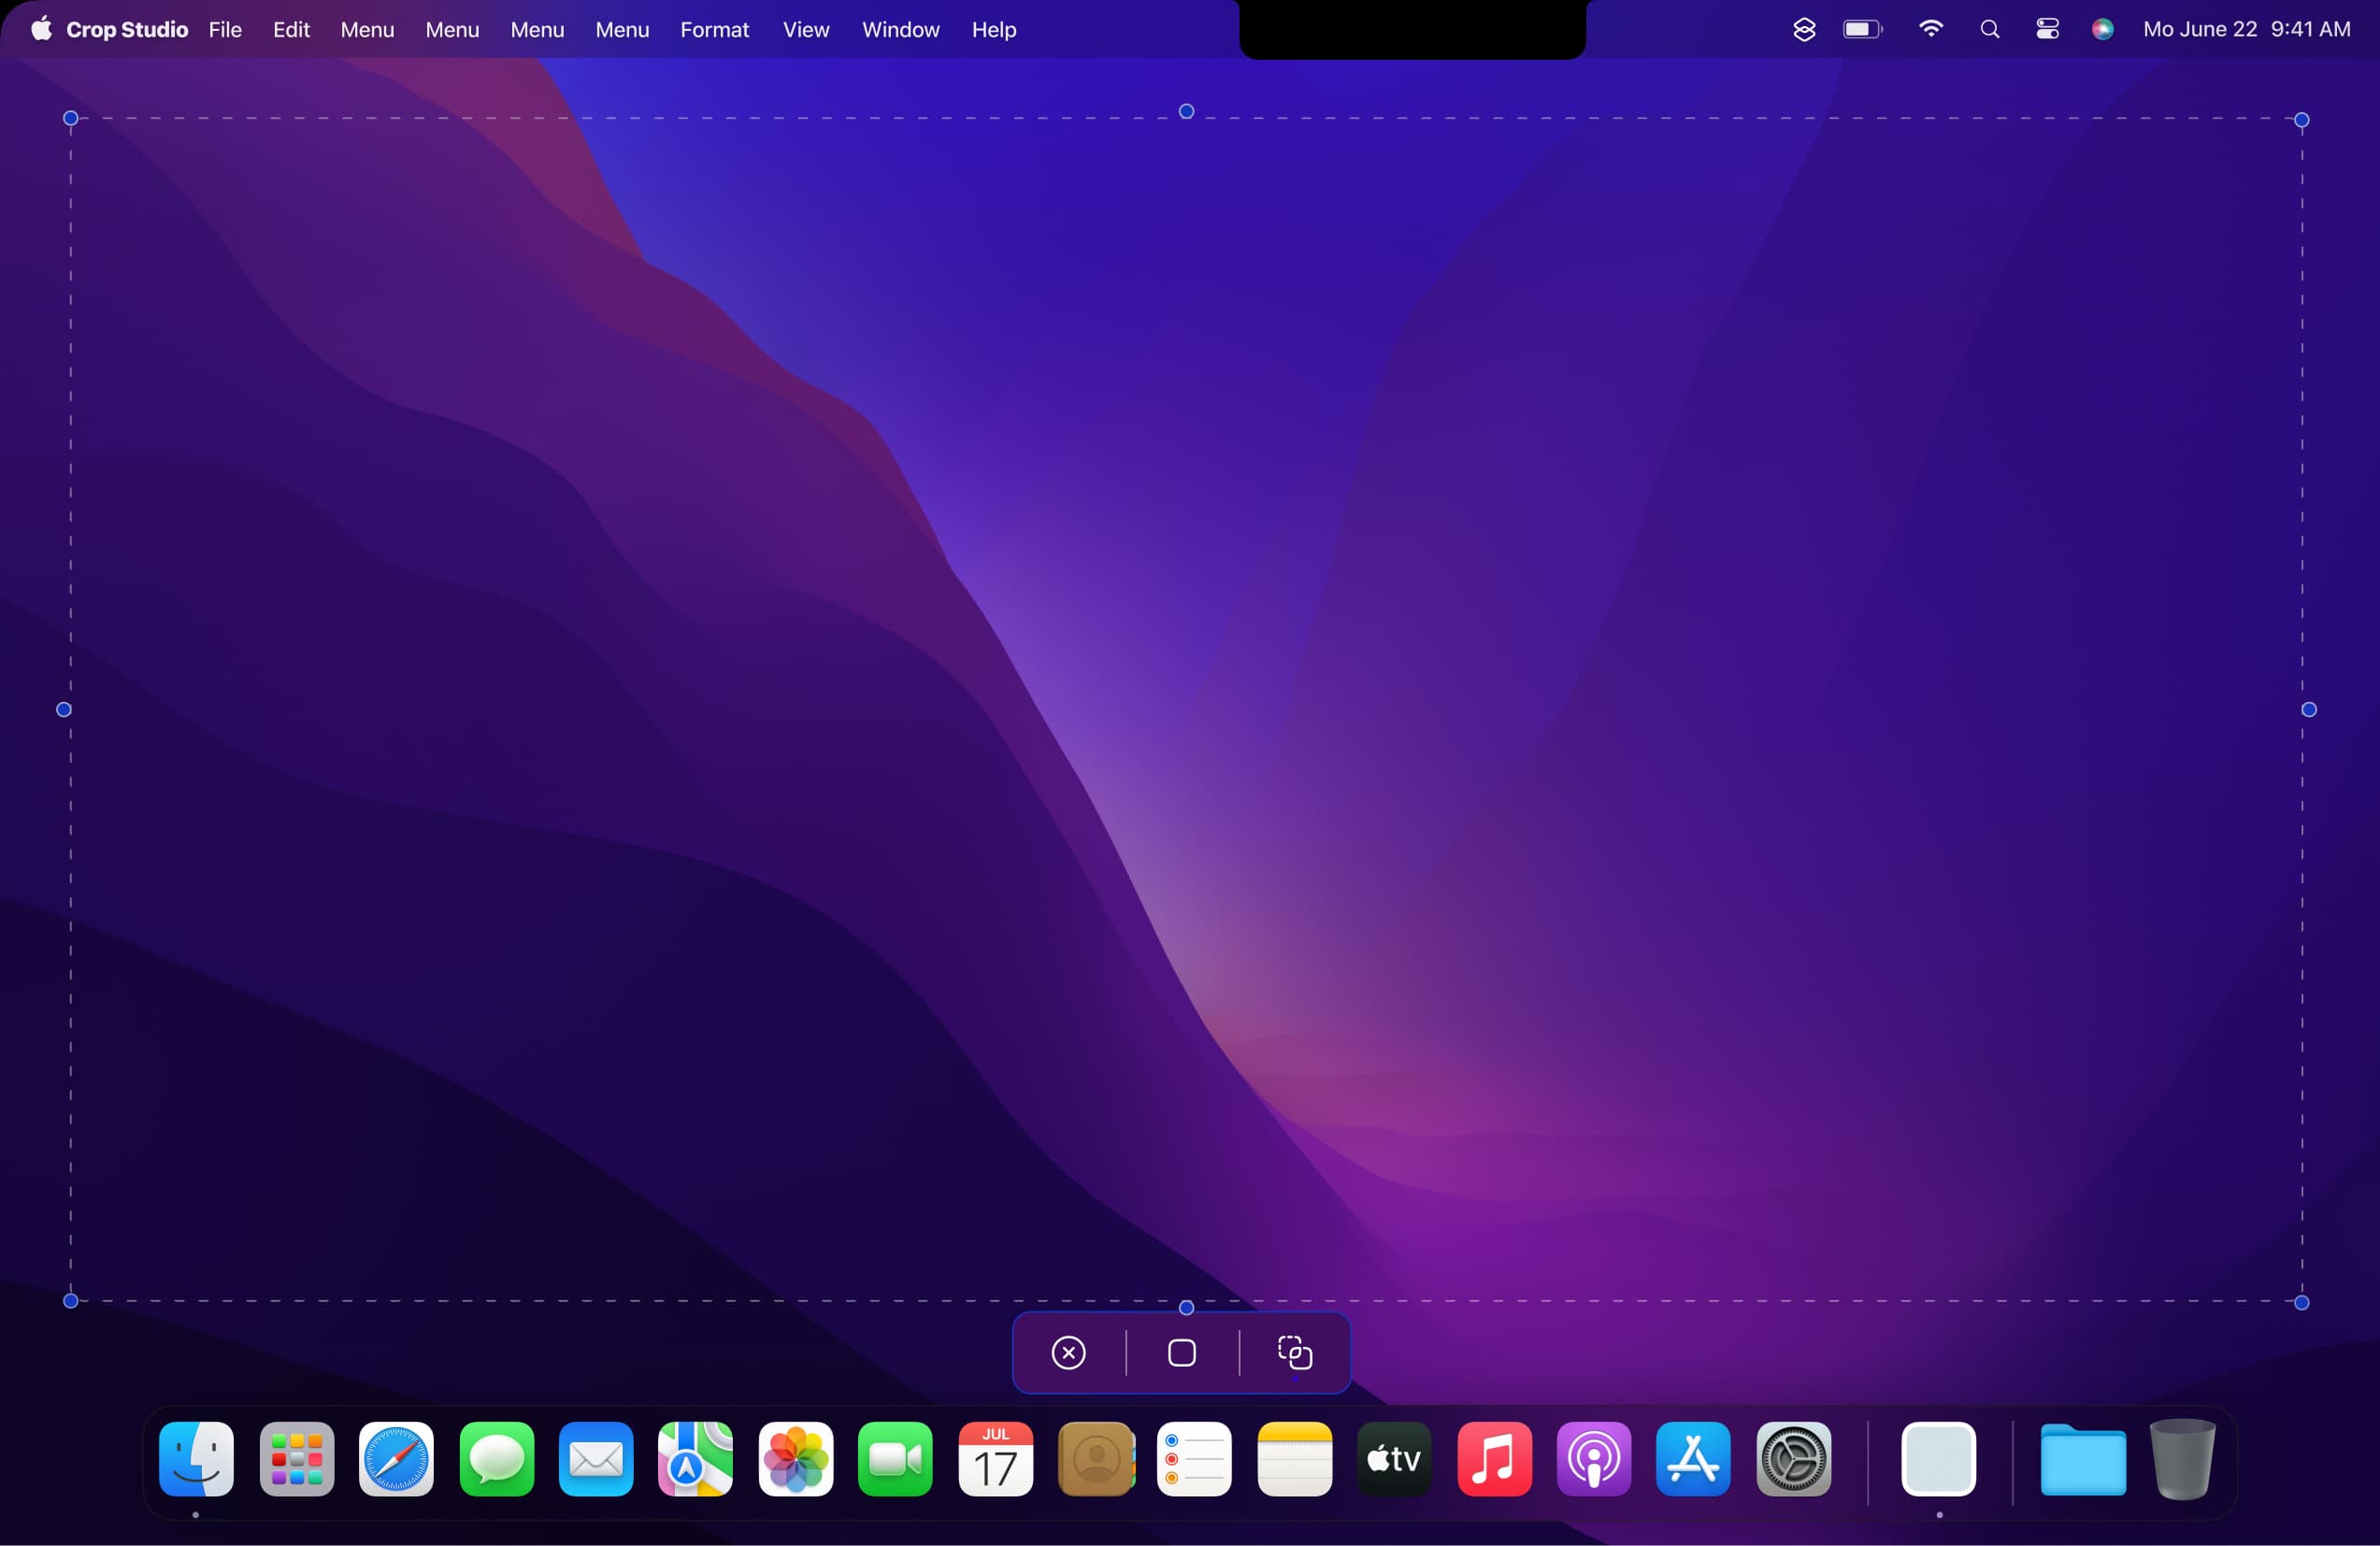2380x1546 pixels.
Task: Launch Apple TV from the Dock
Action: [1394, 1459]
